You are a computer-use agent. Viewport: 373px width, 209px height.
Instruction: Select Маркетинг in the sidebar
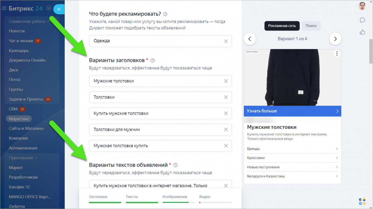coord(19,119)
